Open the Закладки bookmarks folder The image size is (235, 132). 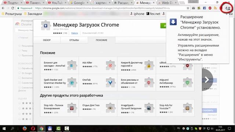(x=33, y=14)
